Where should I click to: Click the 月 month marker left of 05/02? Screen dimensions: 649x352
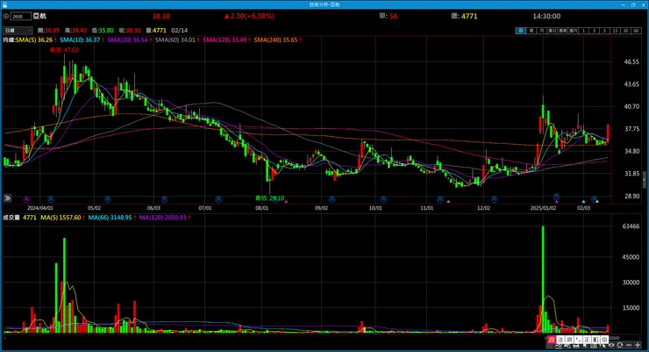click(51, 199)
